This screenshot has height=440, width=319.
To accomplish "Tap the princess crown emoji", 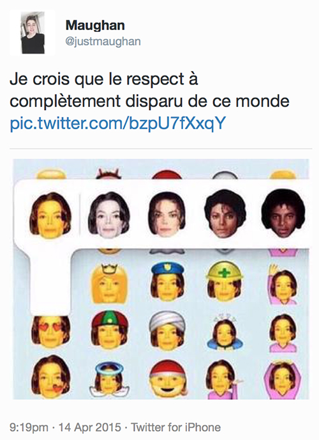I will 110,283.
